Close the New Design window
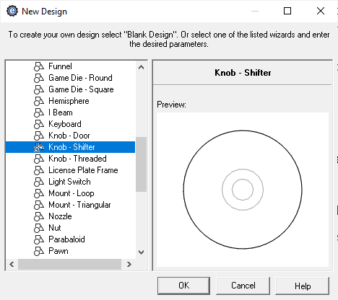The height and width of the screenshot is (300, 338). [x=321, y=11]
